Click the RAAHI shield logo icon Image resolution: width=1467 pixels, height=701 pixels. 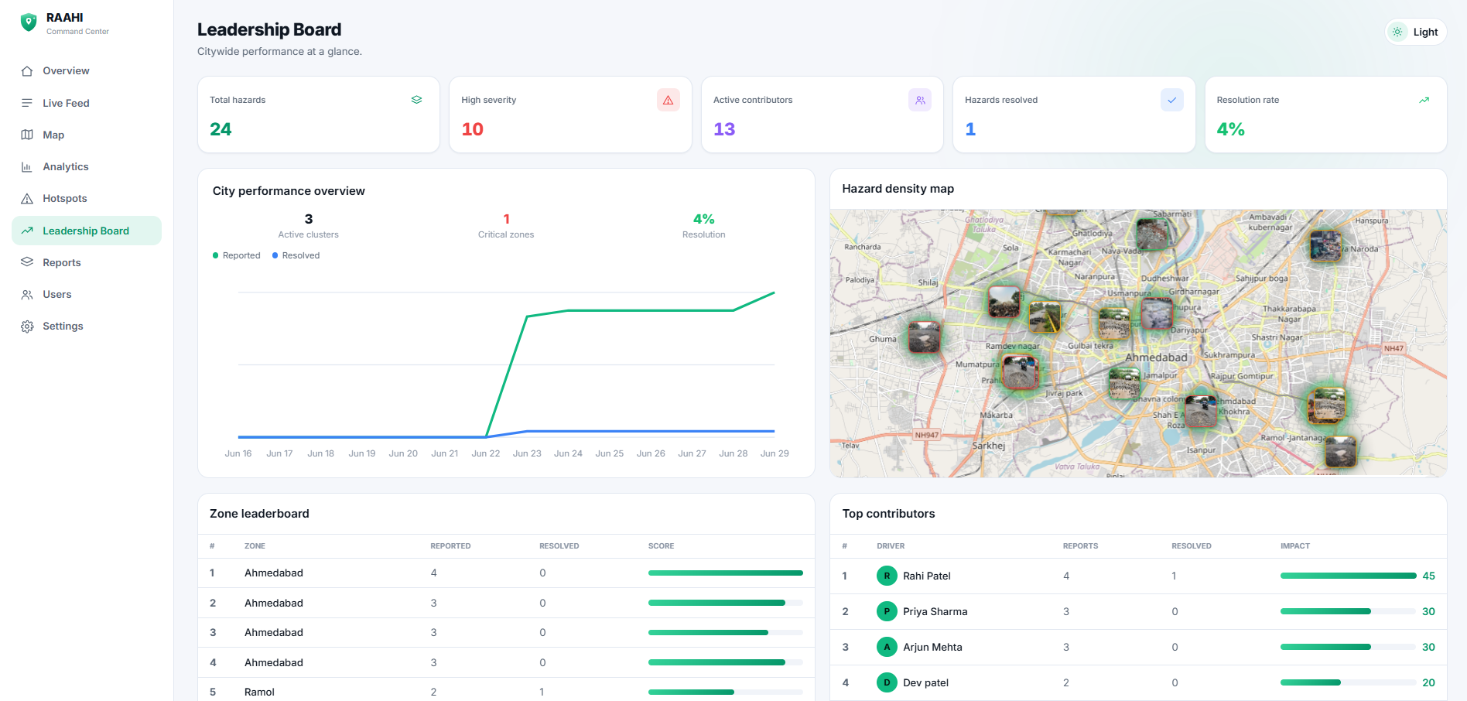pyautogui.click(x=29, y=22)
